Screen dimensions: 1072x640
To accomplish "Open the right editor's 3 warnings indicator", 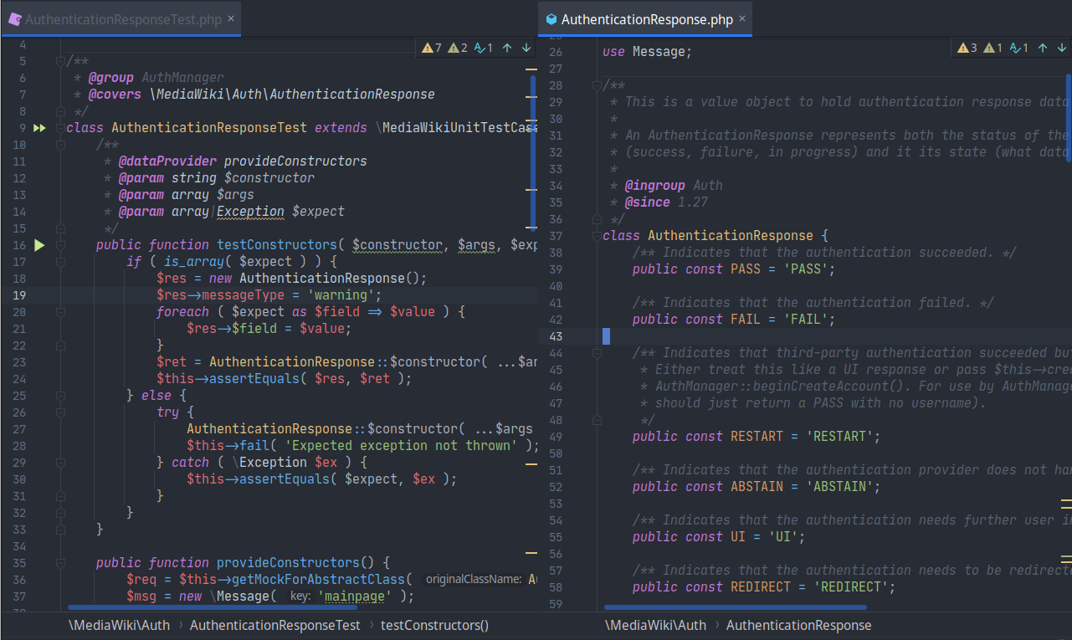I will pyautogui.click(x=967, y=49).
